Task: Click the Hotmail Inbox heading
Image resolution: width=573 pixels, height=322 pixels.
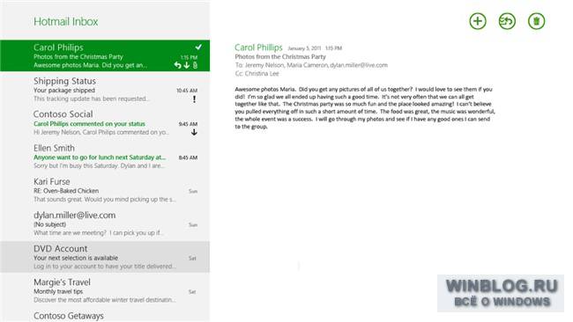Action: point(66,21)
